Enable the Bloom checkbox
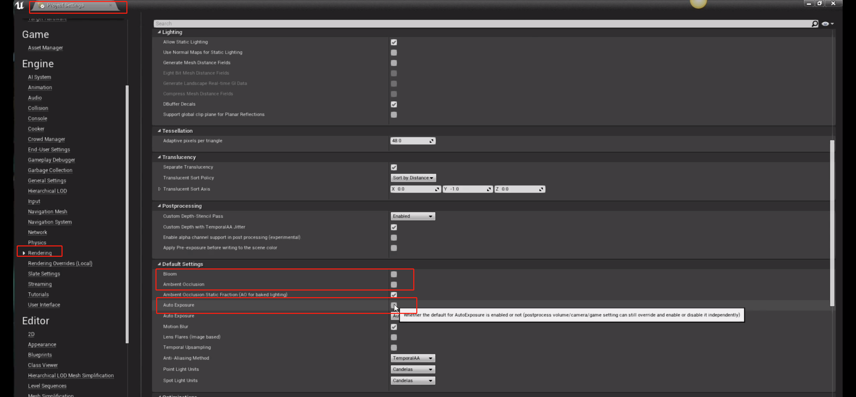The height and width of the screenshot is (397, 856). (x=394, y=274)
